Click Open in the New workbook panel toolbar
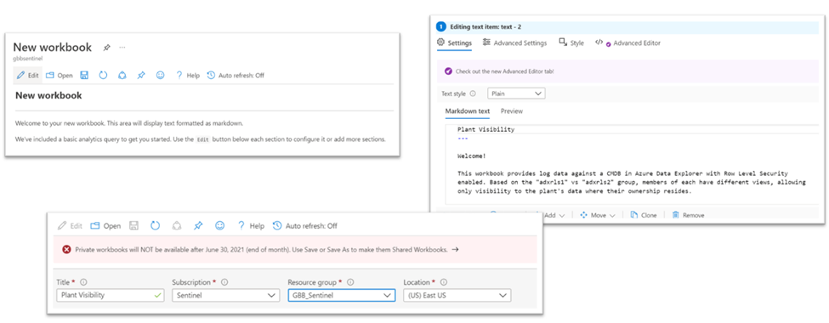 (60, 76)
